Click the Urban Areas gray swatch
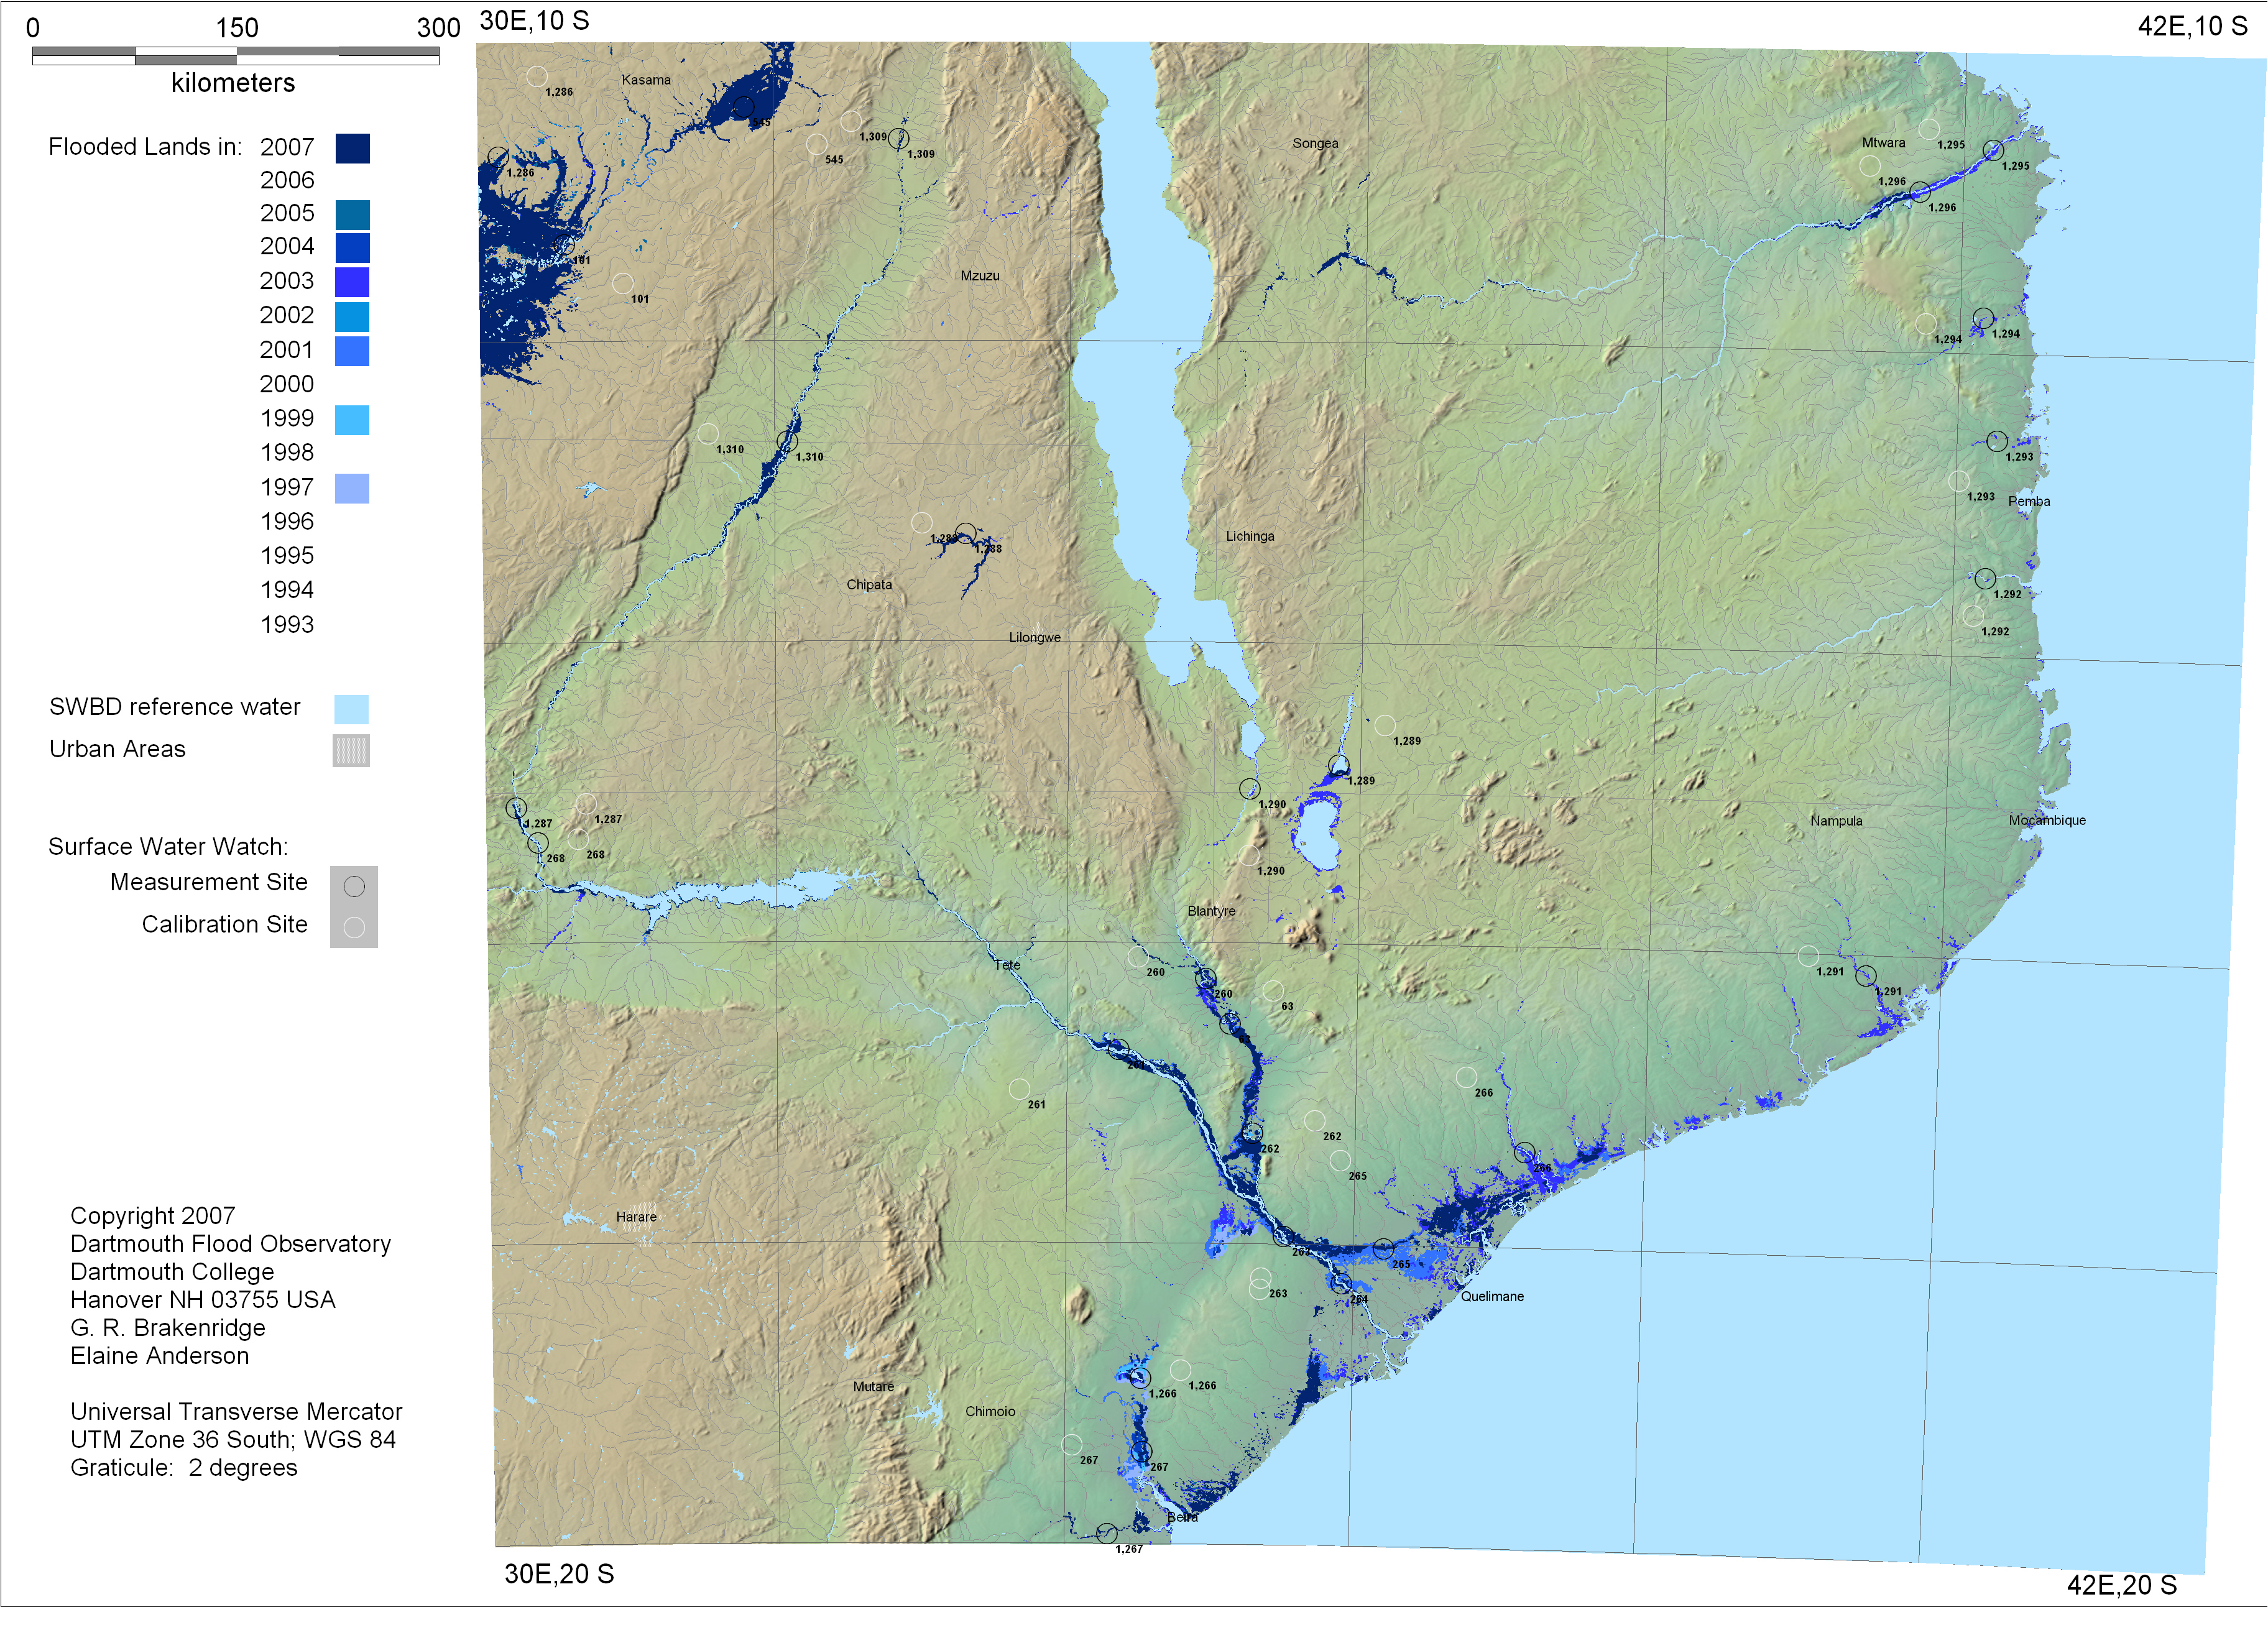 coord(351,750)
